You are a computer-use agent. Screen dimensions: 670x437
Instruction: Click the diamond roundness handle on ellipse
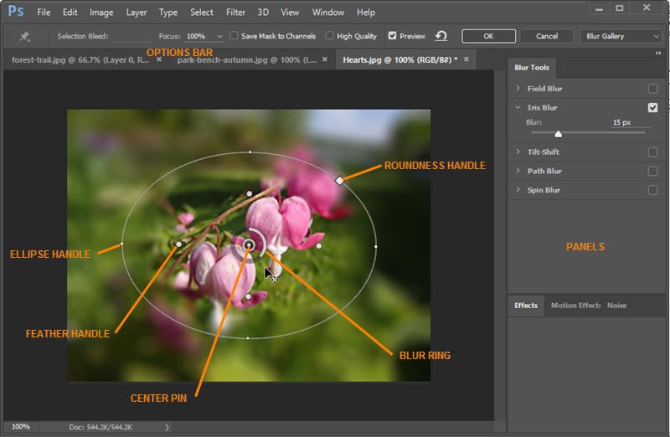point(339,181)
